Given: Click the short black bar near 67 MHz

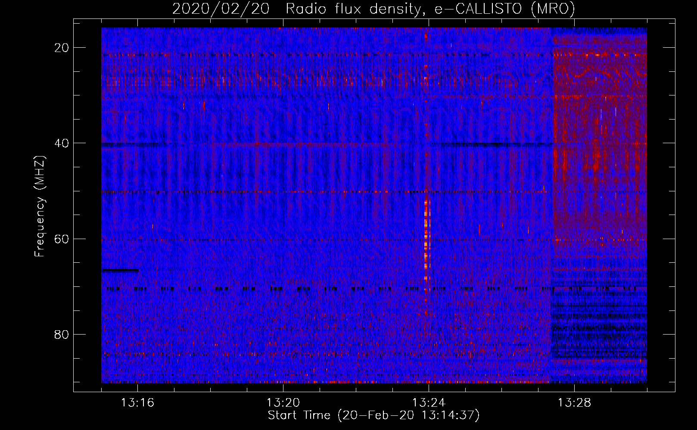Looking at the screenshot, I should 120,270.
